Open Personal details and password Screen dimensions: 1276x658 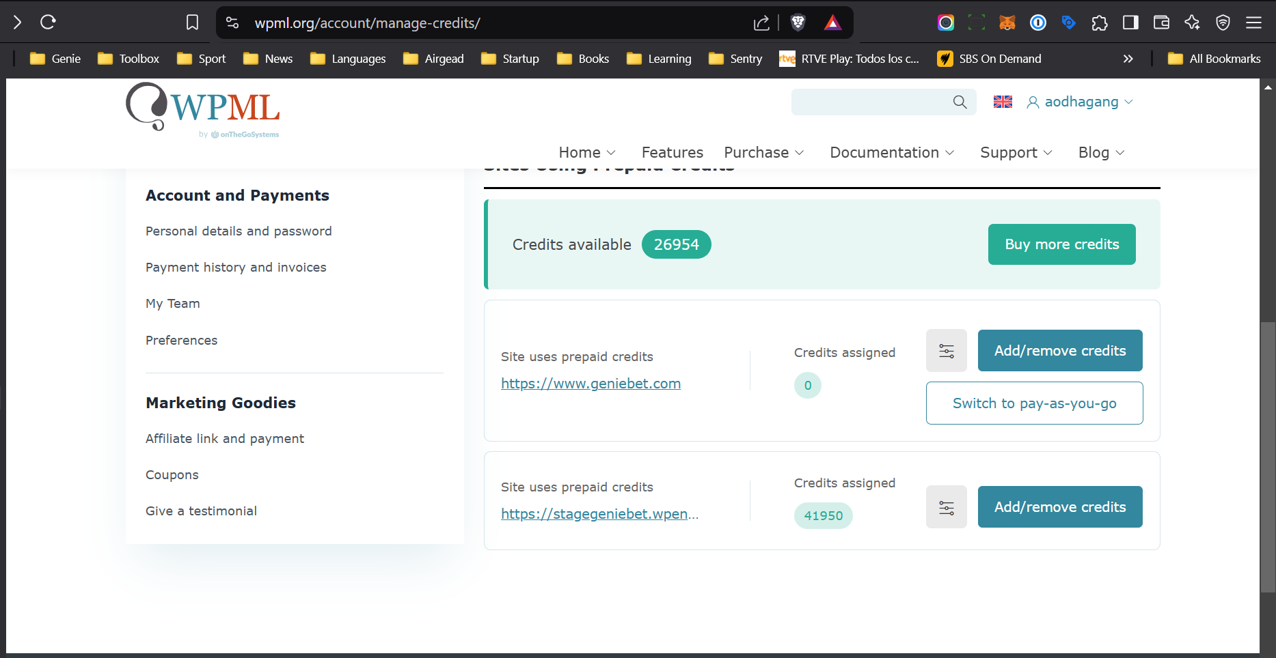pos(239,231)
